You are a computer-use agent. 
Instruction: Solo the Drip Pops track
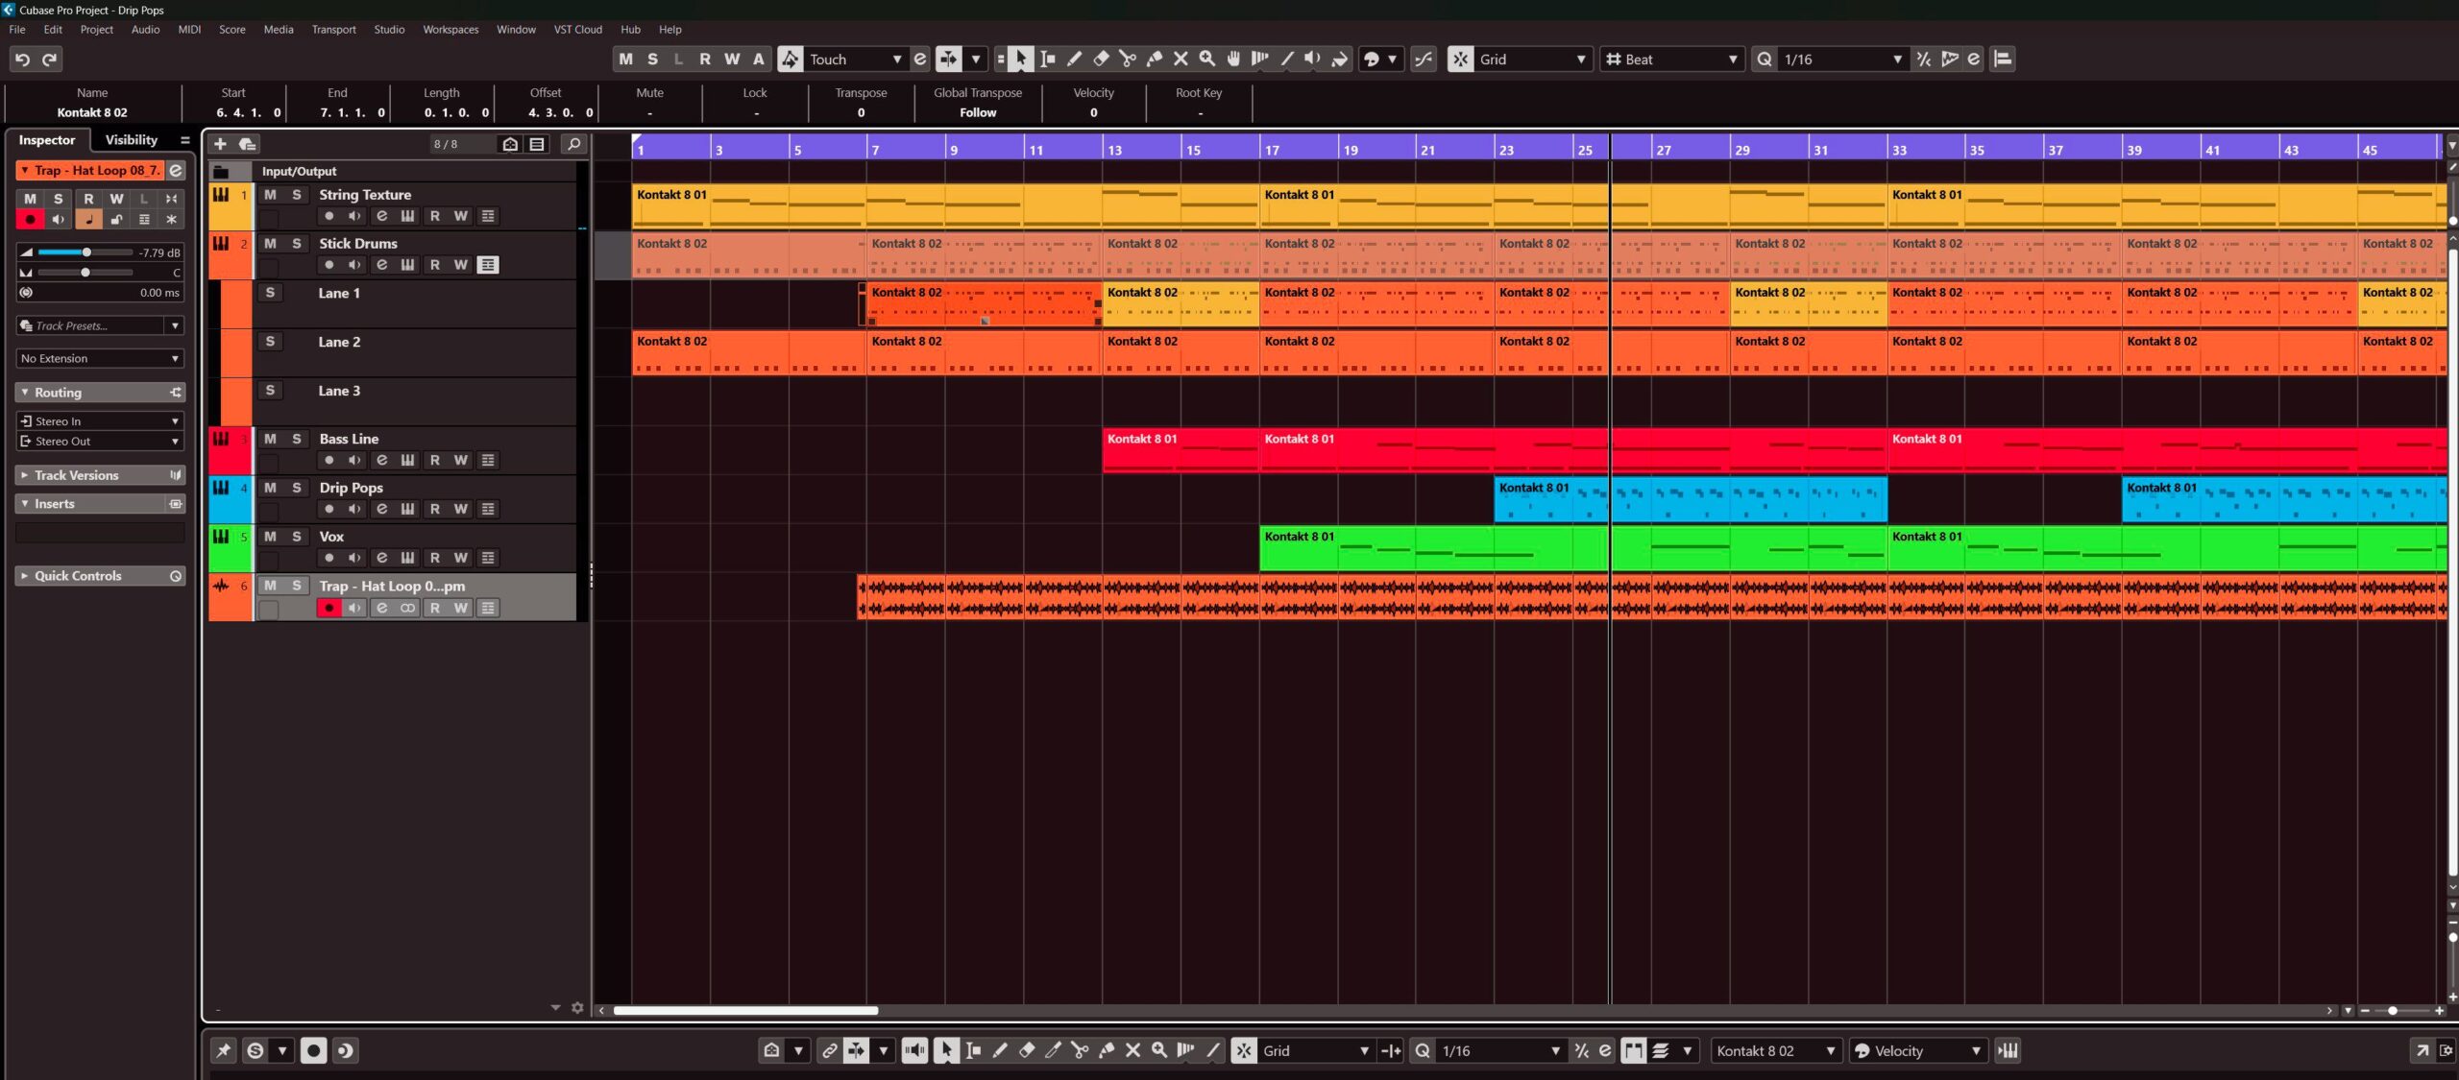pyautogui.click(x=297, y=488)
